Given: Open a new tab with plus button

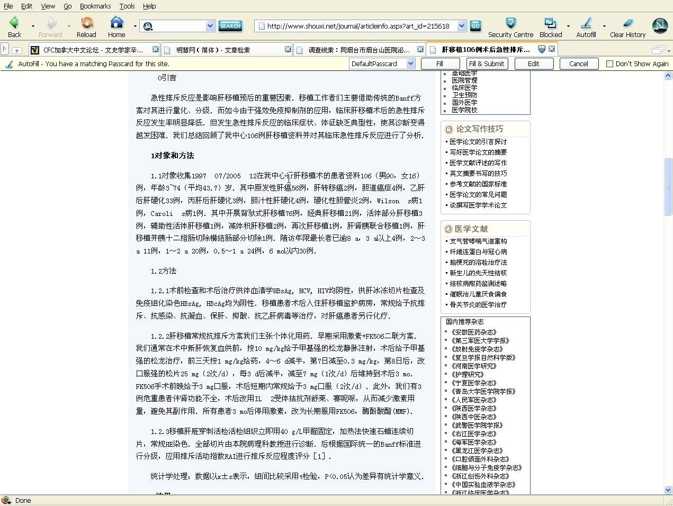Looking at the screenshot, I should tap(17, 50).
